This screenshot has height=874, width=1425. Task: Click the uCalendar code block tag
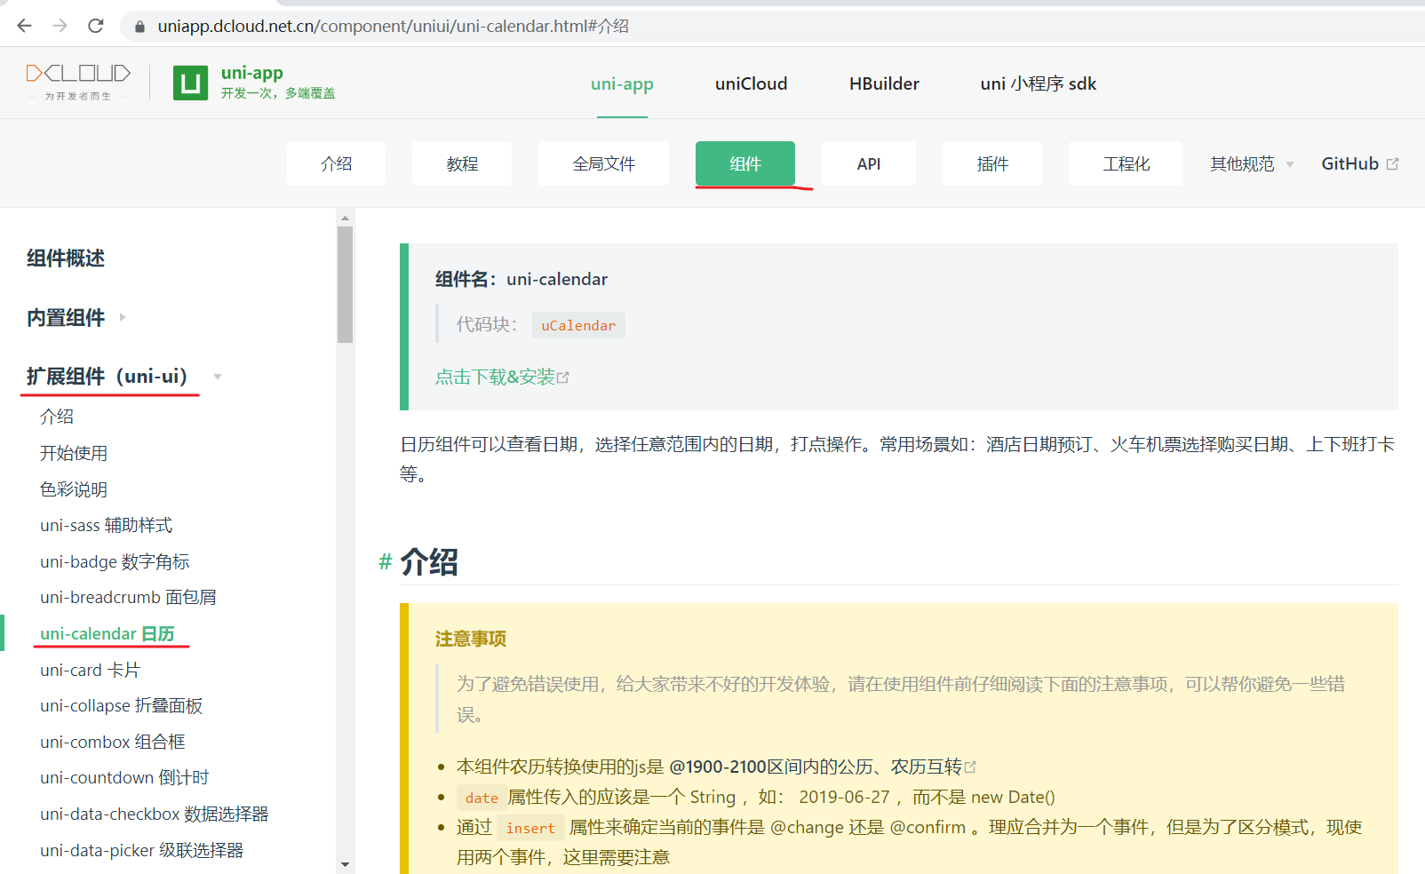[x=578, y=325]
